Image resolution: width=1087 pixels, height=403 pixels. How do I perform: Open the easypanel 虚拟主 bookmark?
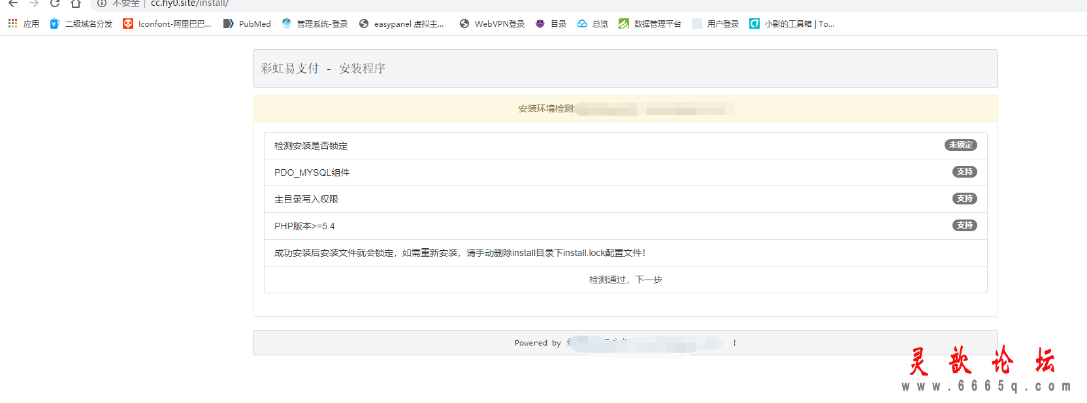[402, 24]
